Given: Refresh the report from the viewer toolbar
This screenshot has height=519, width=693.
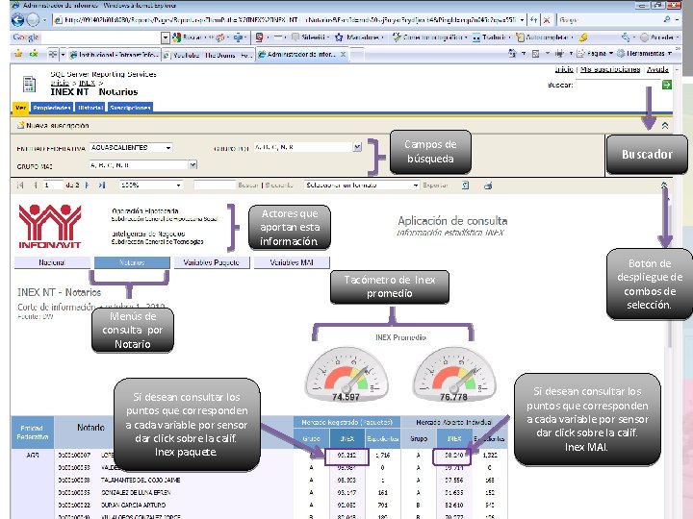Looking at the screenshot, I should pyautogui.click(x=466, y=185).
